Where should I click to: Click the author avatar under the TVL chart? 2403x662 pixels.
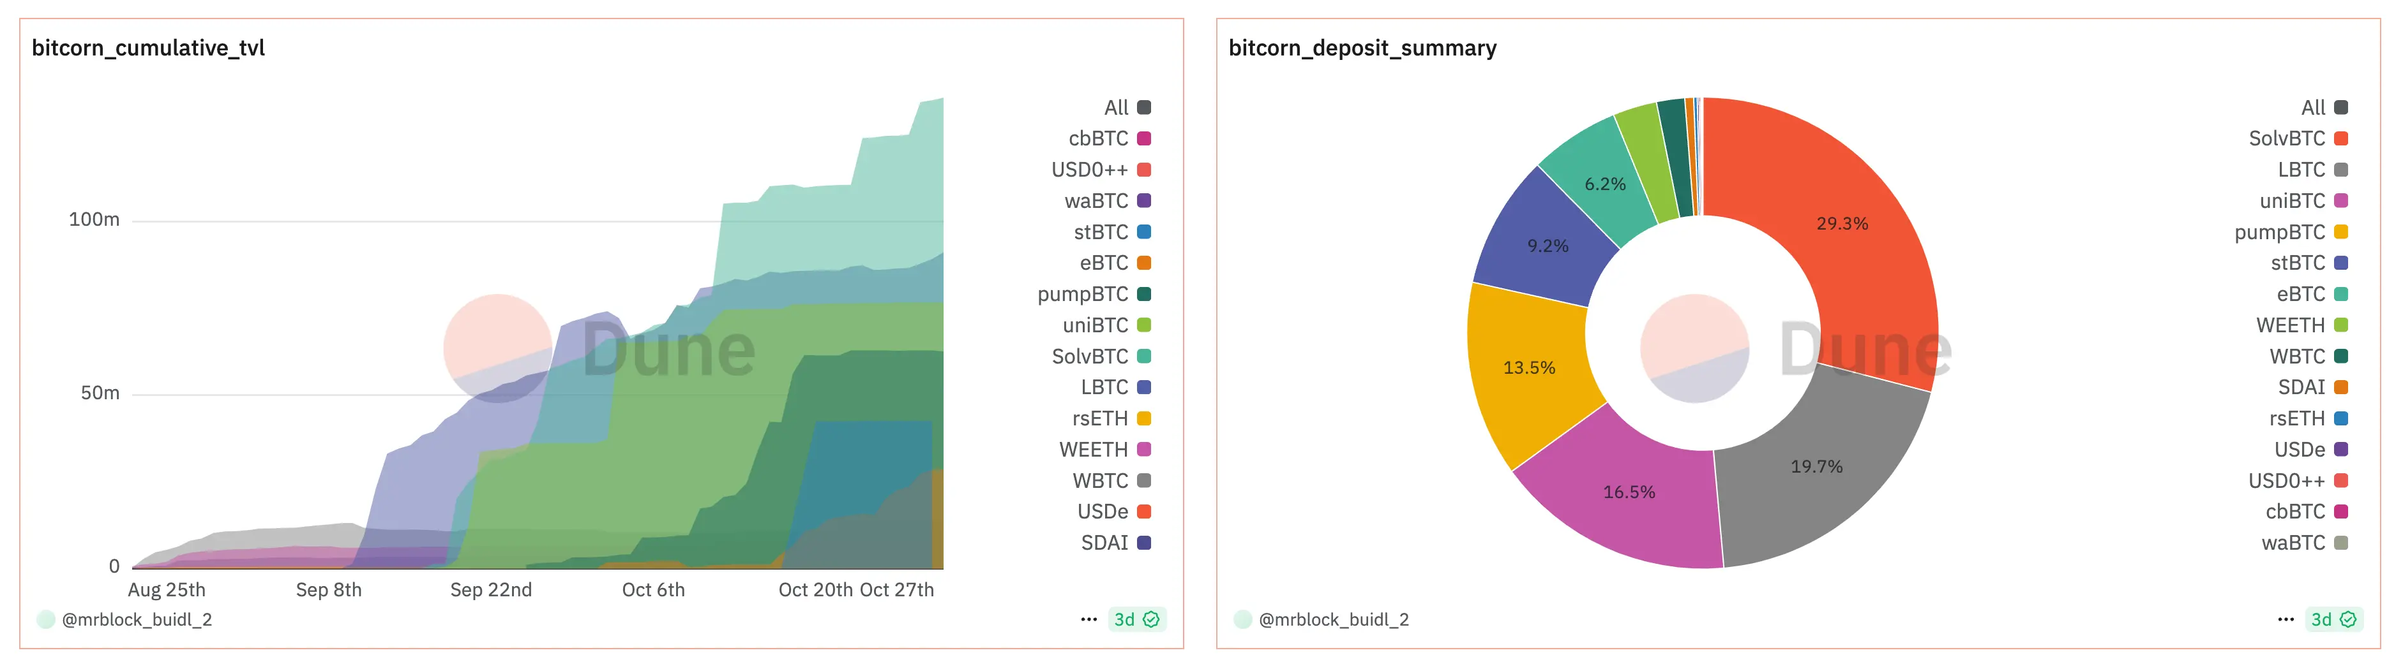[45, 619]
